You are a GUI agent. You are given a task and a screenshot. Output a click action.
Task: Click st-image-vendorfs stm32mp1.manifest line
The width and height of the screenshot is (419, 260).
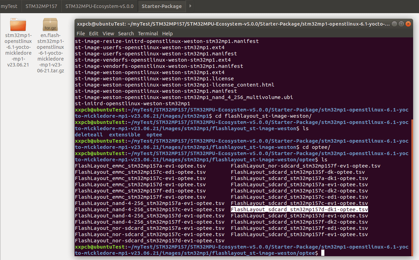coord(159,66)
